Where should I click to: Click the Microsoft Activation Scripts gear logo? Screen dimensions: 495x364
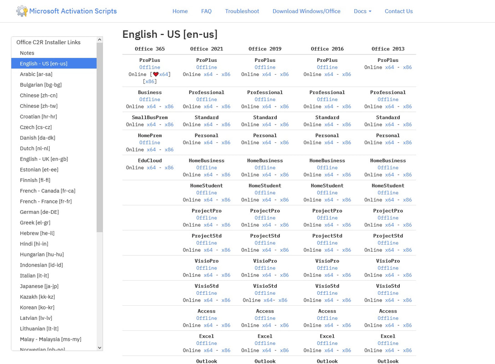point(21,11)
